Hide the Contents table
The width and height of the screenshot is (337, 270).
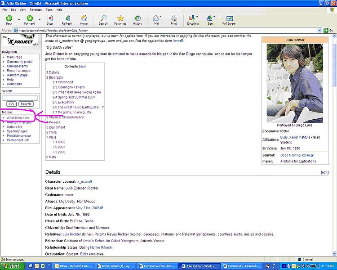[x=82, y=67]
